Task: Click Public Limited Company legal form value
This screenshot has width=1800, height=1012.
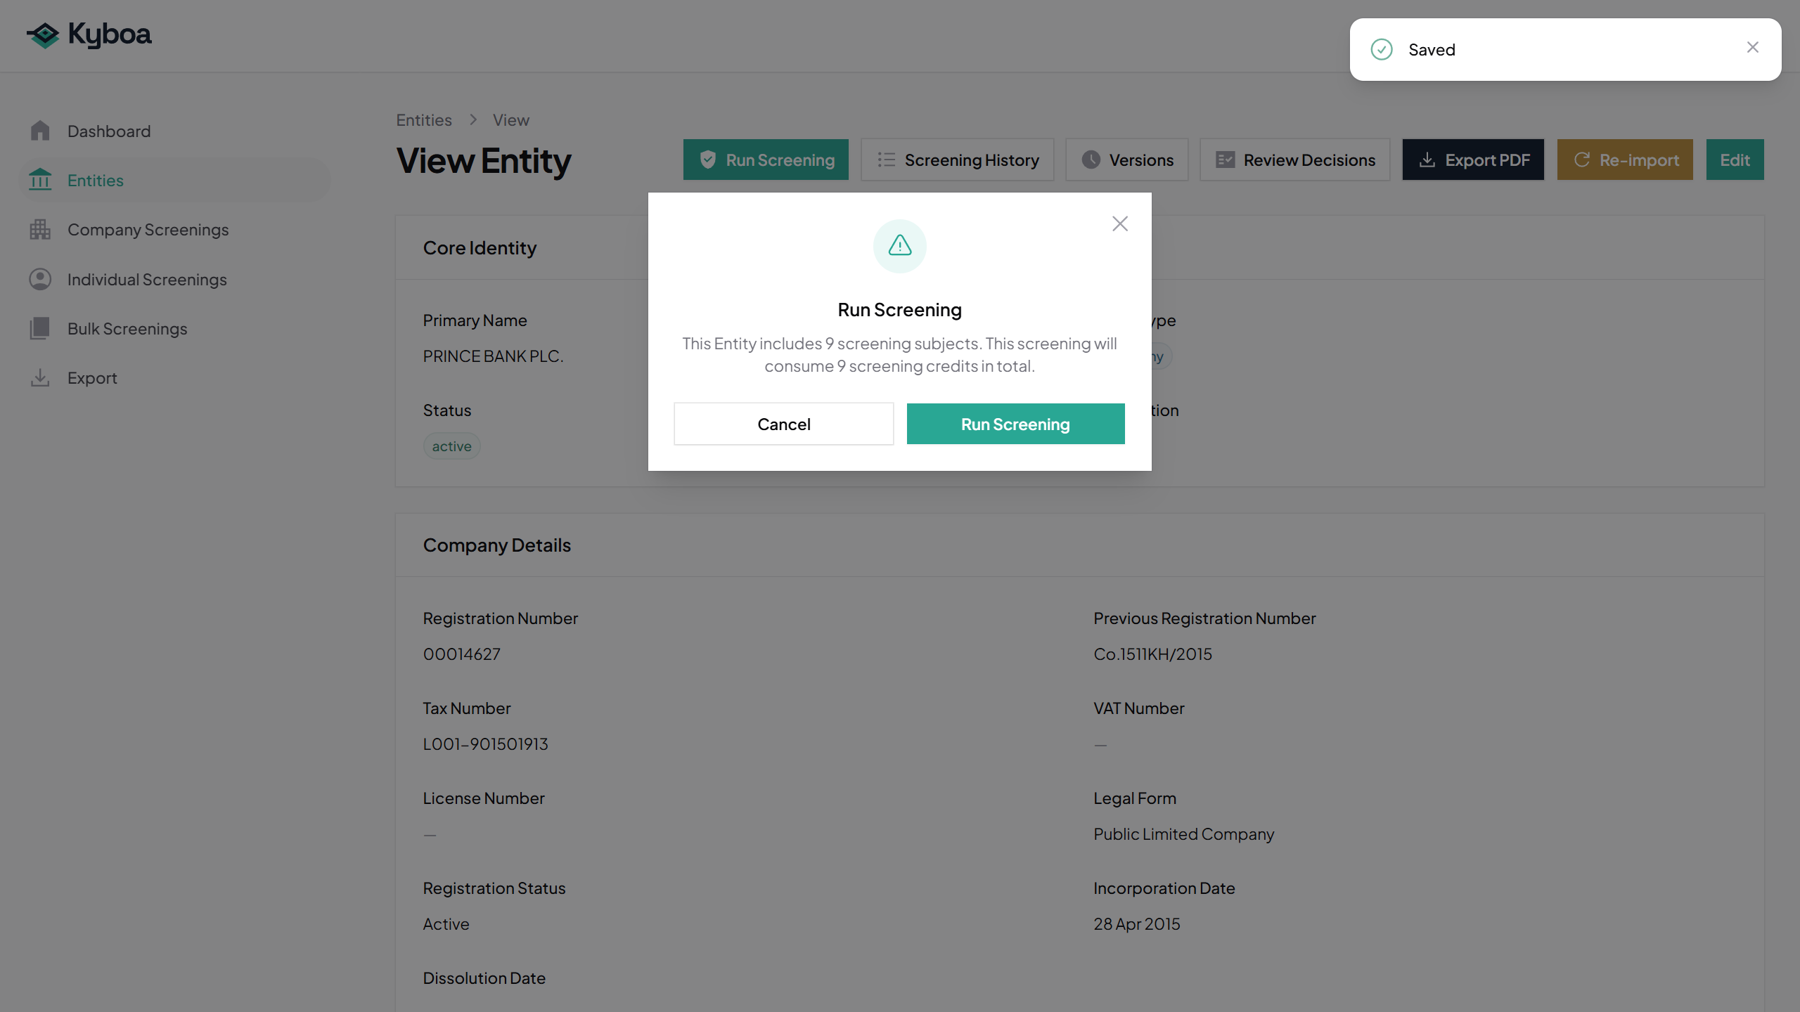Action: point(1184,833)
